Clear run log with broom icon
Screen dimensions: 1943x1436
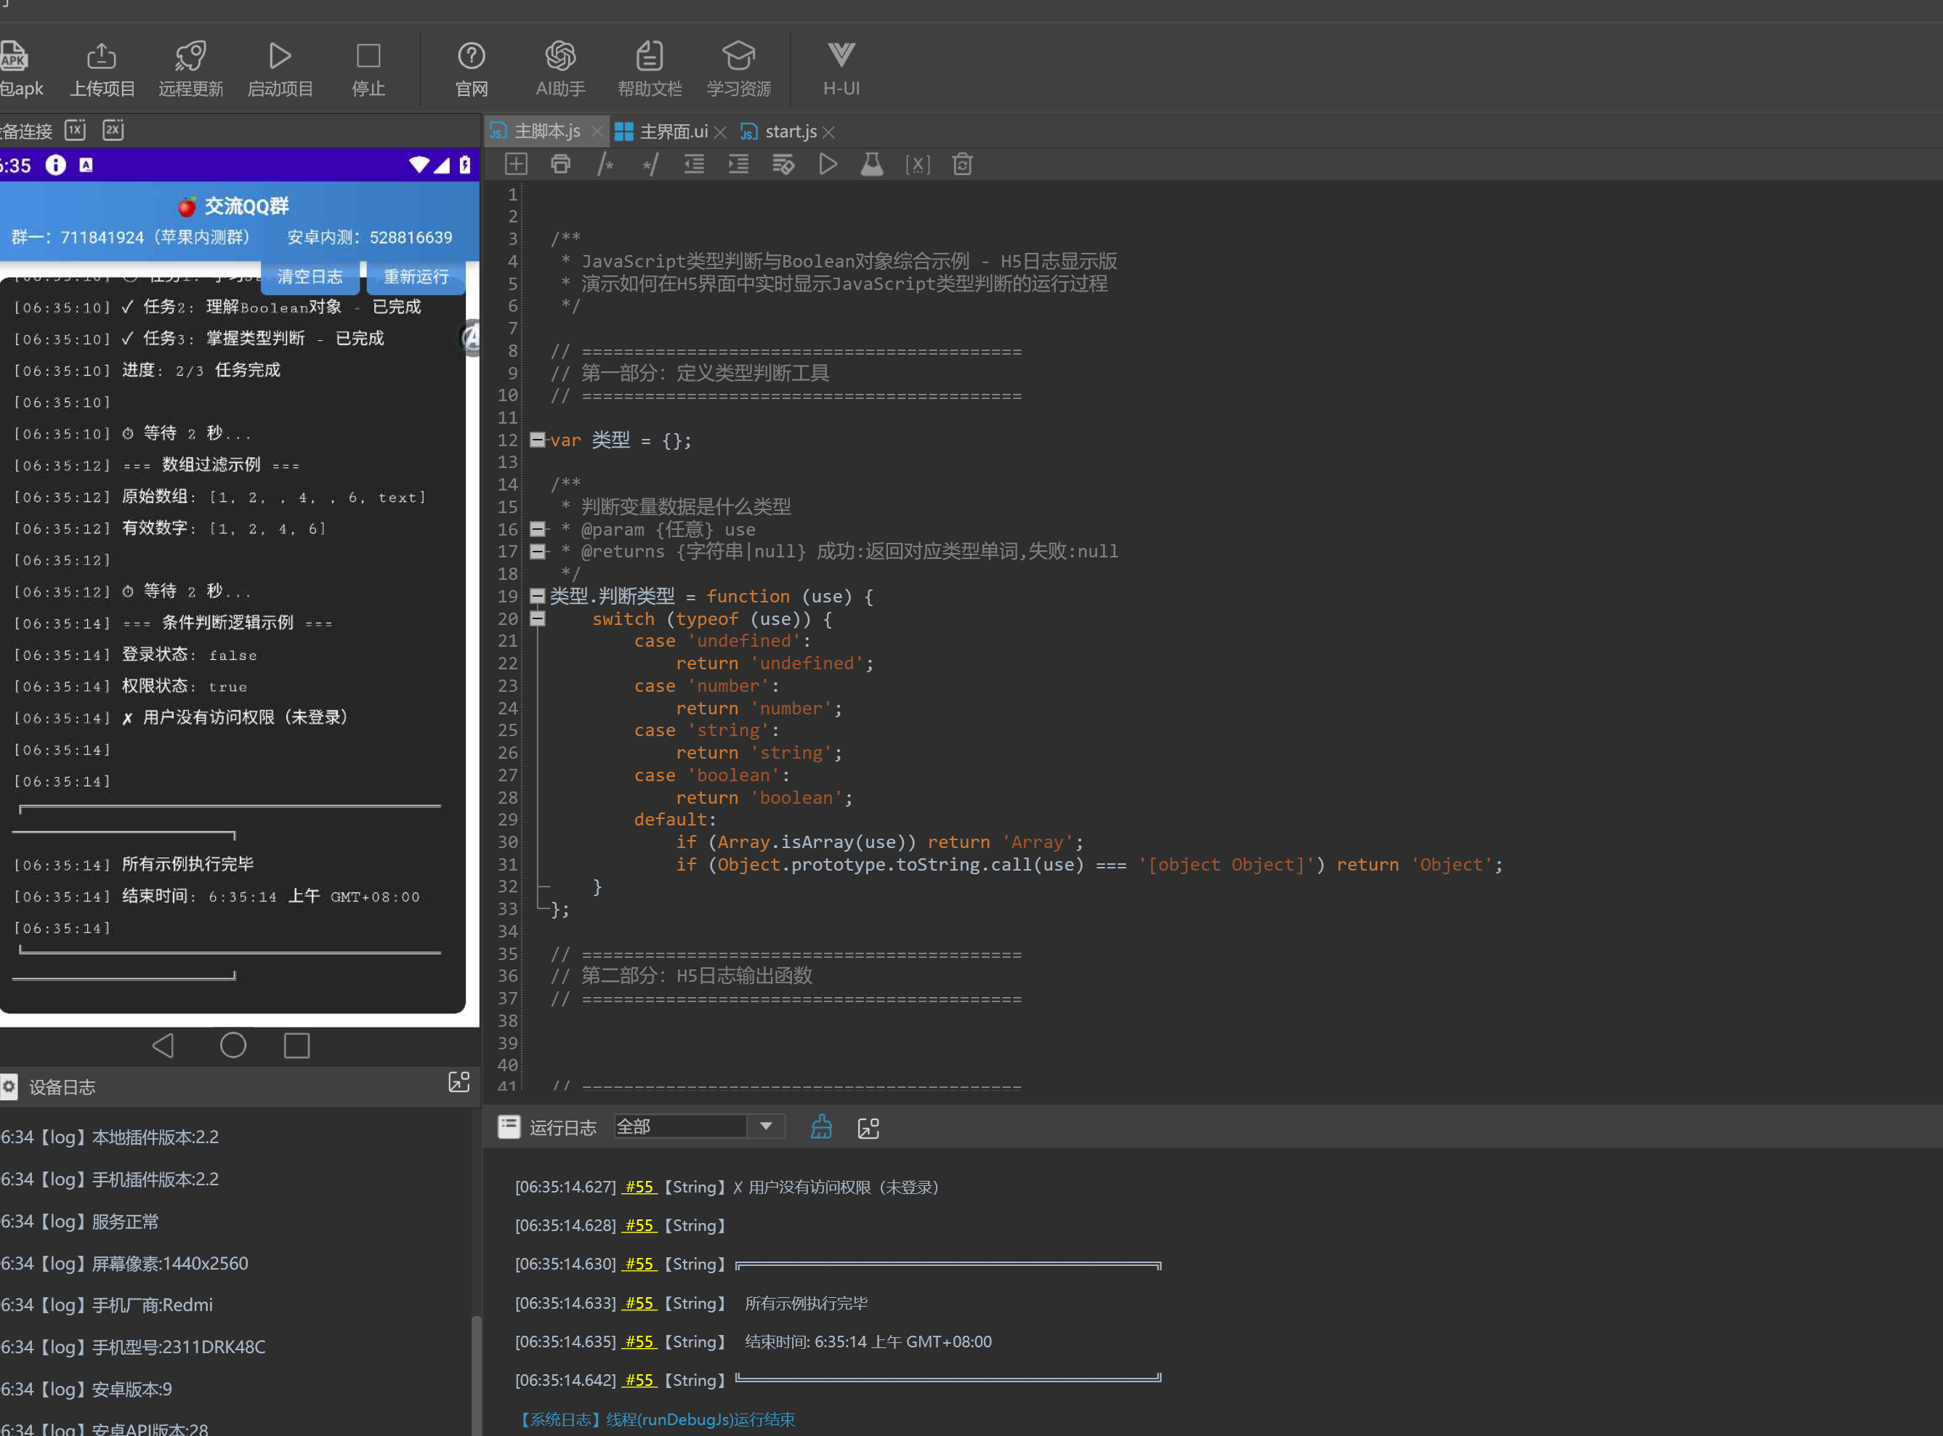pyautogui.click(x=821, y=1127)
